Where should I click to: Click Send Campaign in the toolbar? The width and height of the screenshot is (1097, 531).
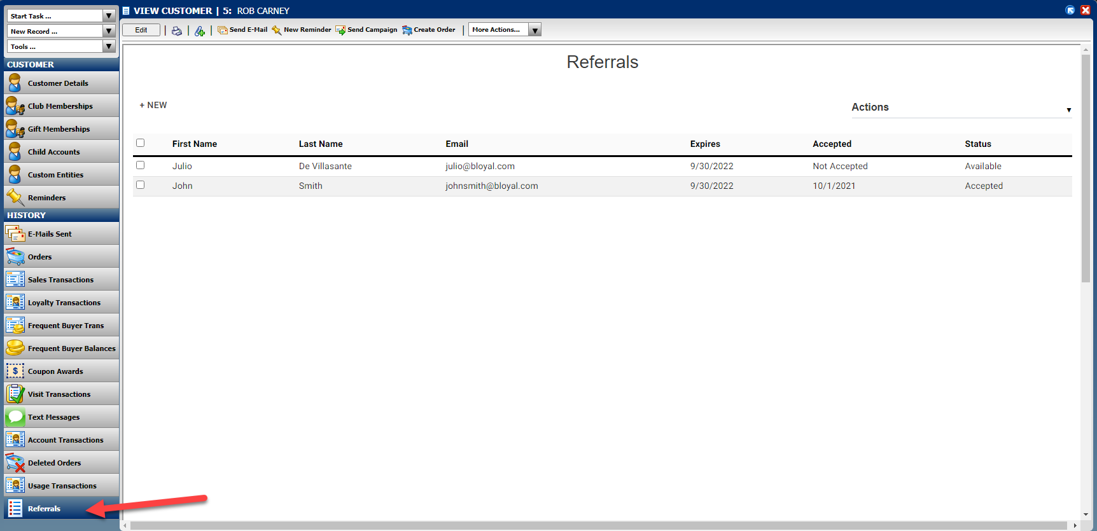click(367, 30)
